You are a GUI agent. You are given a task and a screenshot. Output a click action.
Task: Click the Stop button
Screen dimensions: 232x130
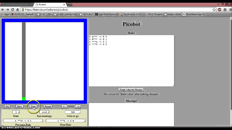pyautogui.click(x=19, y=107)
